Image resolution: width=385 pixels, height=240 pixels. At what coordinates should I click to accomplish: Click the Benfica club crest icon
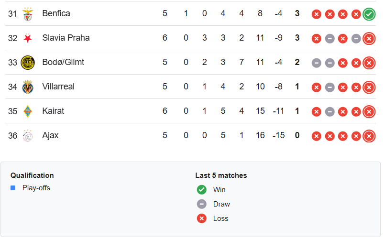tap(28, 14)
